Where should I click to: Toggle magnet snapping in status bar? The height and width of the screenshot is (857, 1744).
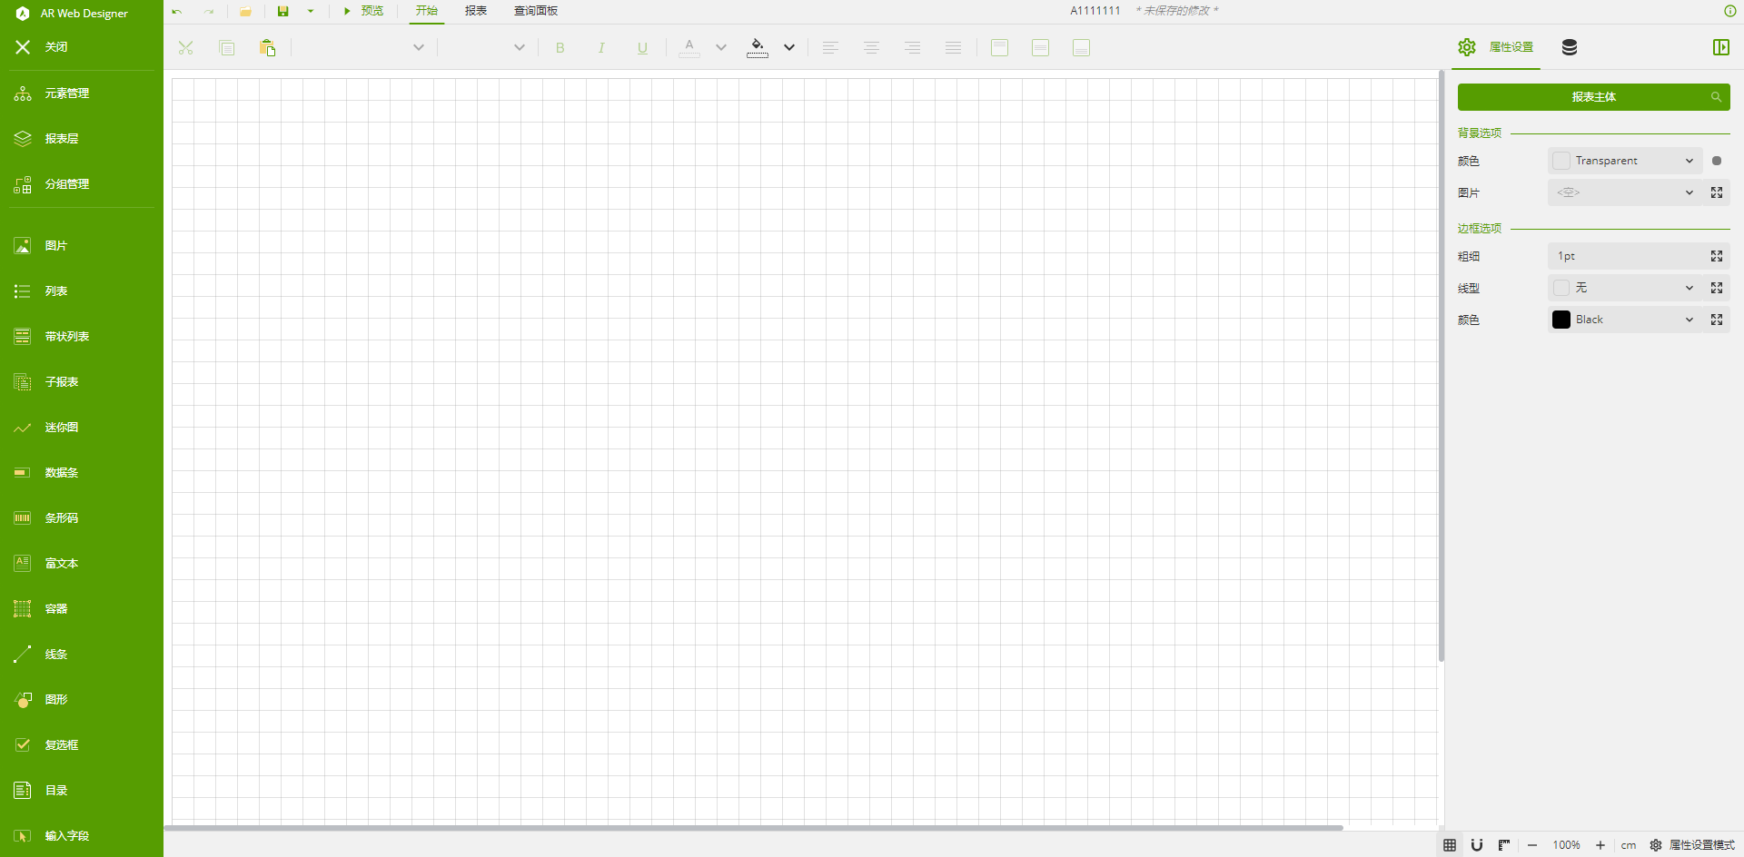(x=1477, y=845)
